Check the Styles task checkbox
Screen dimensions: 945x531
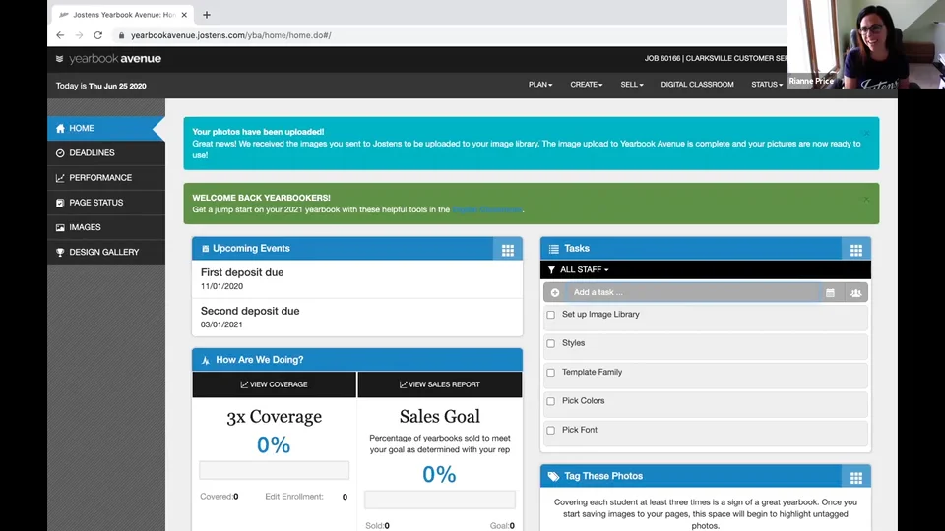551,343
